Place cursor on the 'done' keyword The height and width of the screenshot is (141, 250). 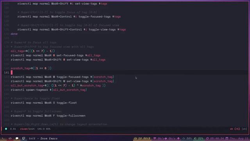coord(14,34)
